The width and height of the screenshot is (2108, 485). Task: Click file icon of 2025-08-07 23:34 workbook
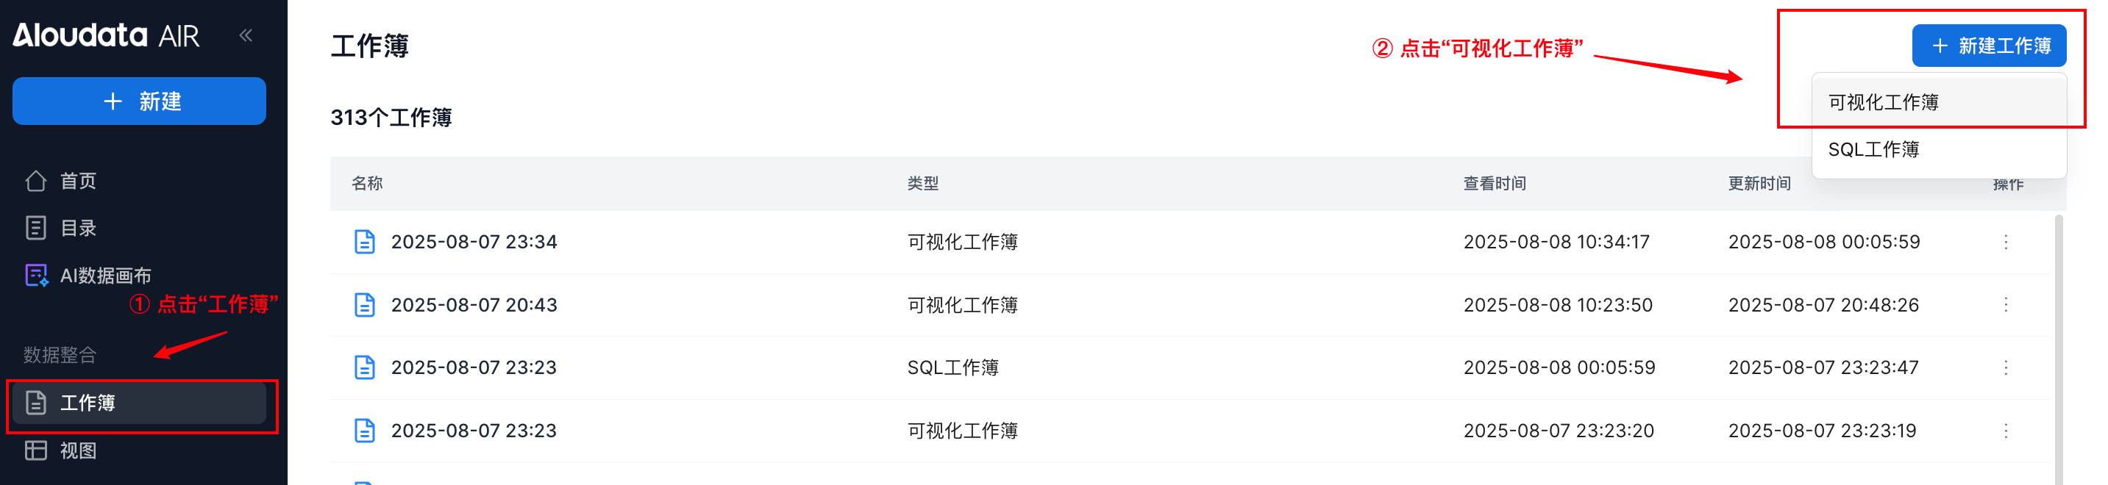364,242
